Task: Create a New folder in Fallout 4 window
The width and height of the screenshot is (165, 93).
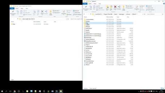Action: point(124,8)
